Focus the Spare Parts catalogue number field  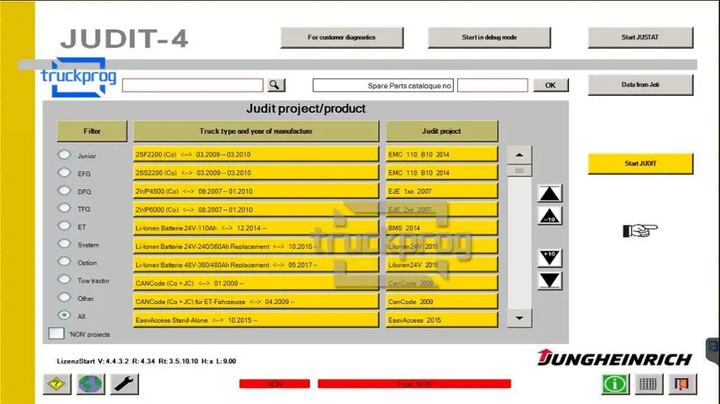coord(492,86)
